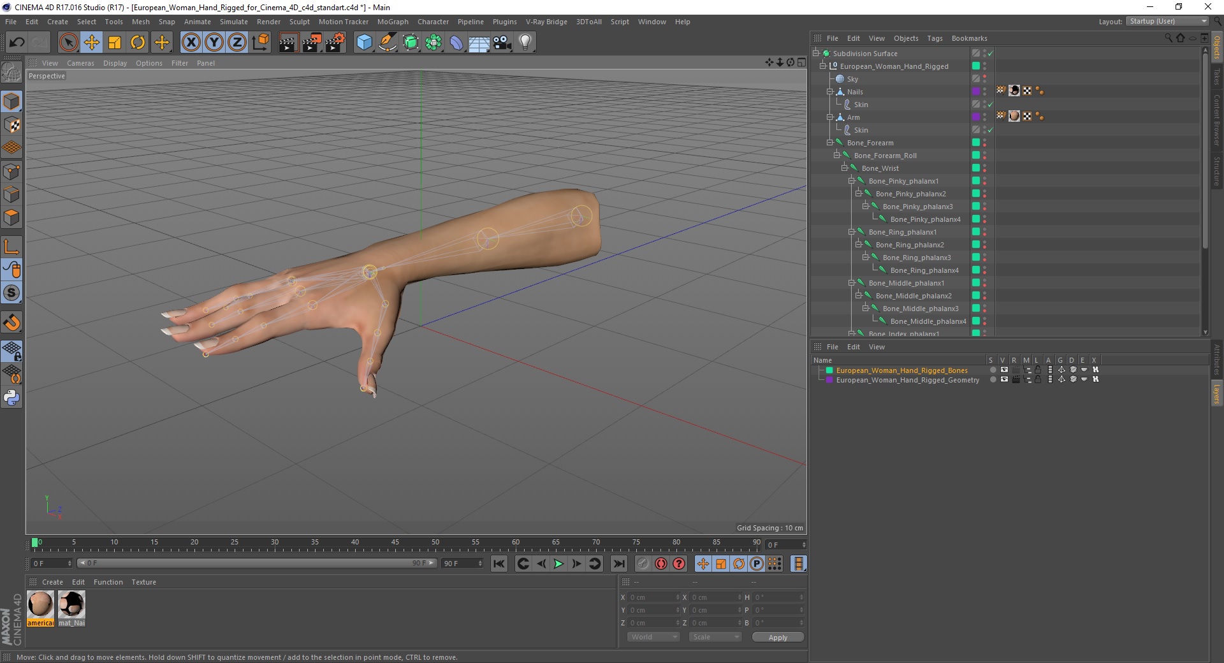
Task: Open the Character menu
Action: 433,22
